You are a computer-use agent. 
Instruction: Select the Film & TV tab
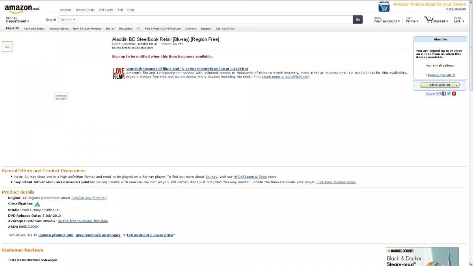tap(13, 28)
